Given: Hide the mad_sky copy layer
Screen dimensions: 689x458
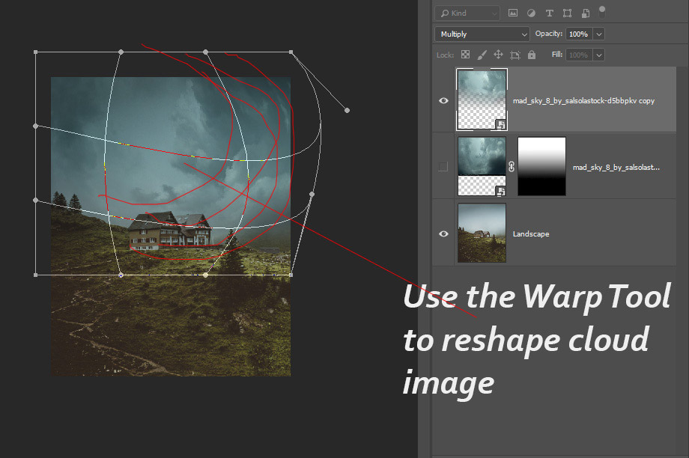Looking at the screenshot, I should click(443, 100).
